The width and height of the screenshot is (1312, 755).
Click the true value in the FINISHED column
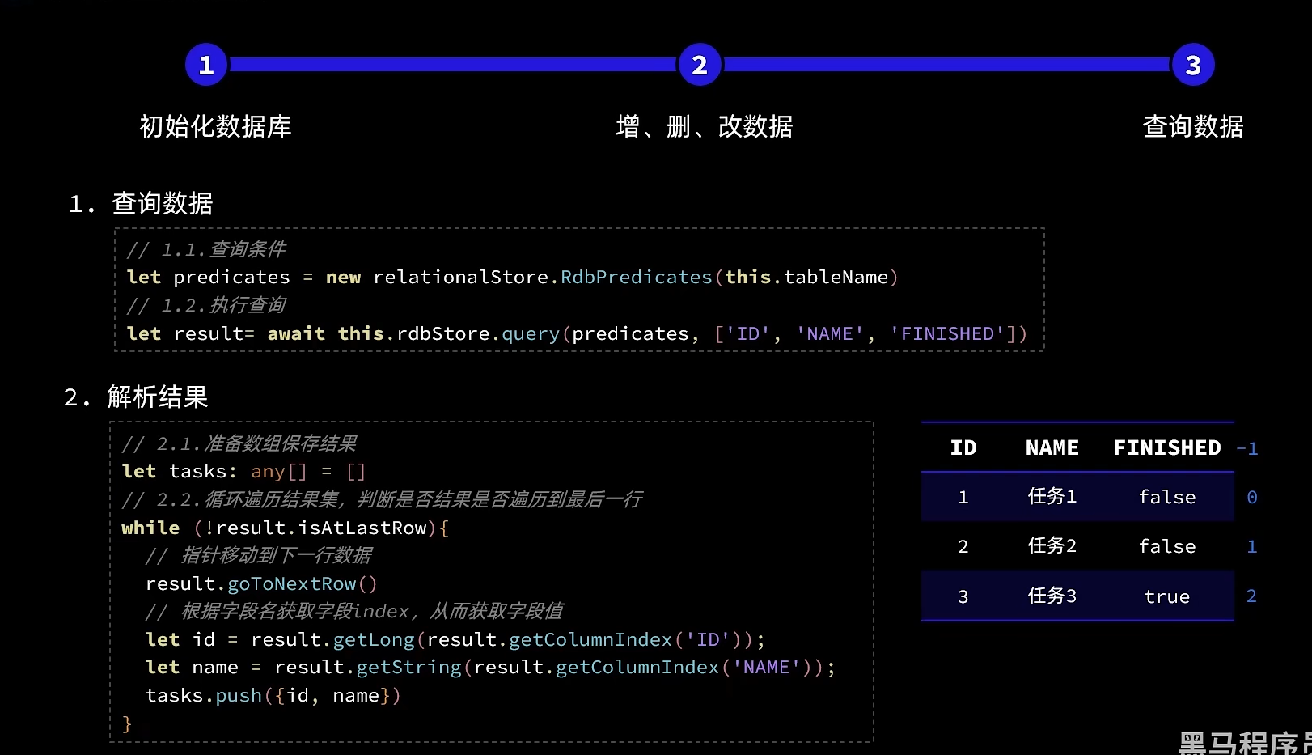(1166, 596)
